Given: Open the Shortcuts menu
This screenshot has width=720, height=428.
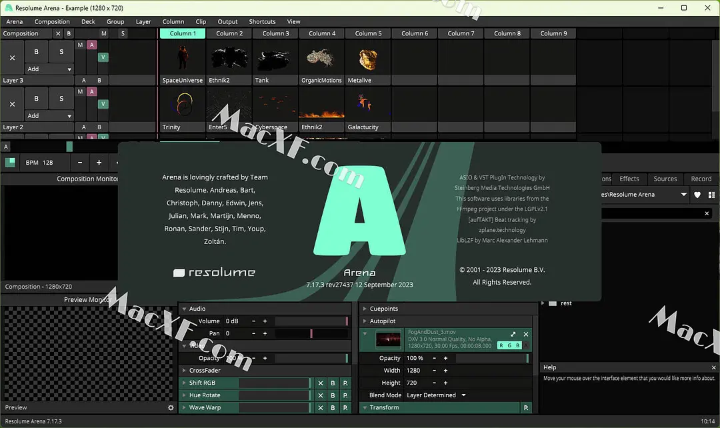Looking at the screenshot, I should (x=262, y=21).
